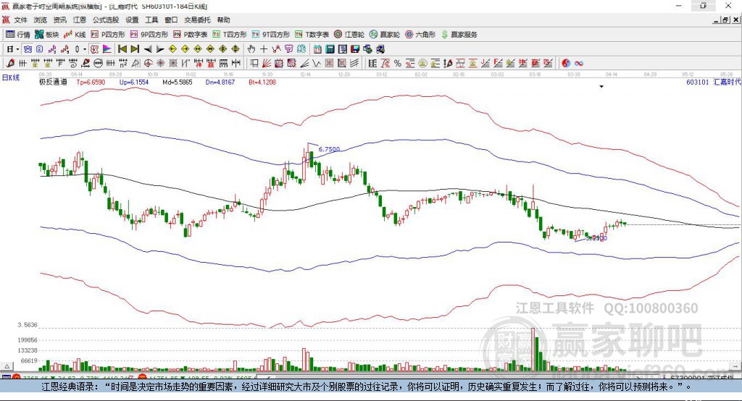
Task: Click the blue infinity loop icon
Action: pyautogui.click(x=579, y=64)
